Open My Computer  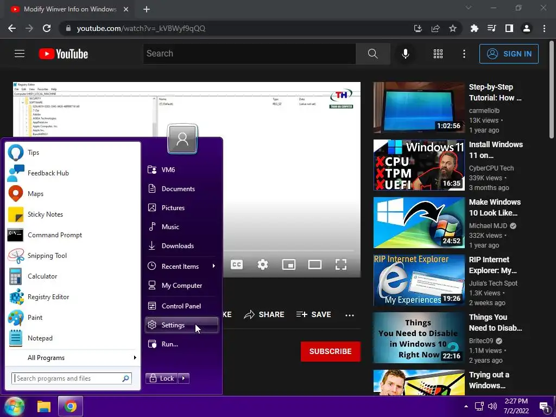pyautogui.click(x=181, y=286)
